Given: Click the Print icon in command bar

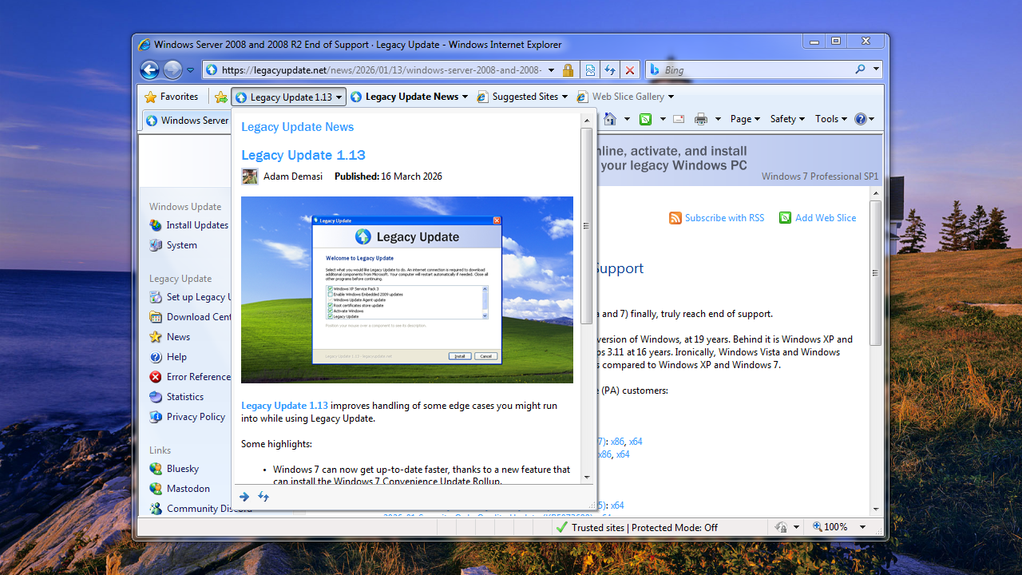Looking at the screenshot, I should pos(701,119).
